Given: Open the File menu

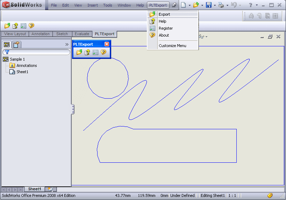Looking at the screenshot, I should pos(54,5).
